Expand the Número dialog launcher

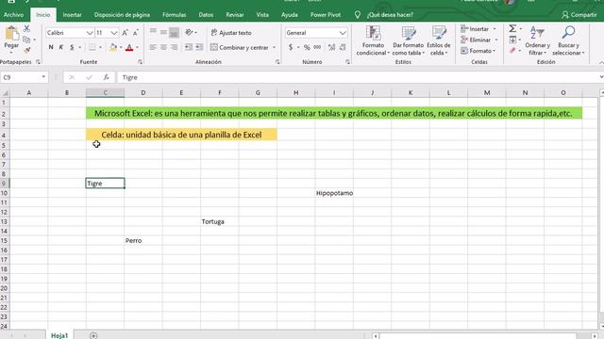(x=347, y=61)
